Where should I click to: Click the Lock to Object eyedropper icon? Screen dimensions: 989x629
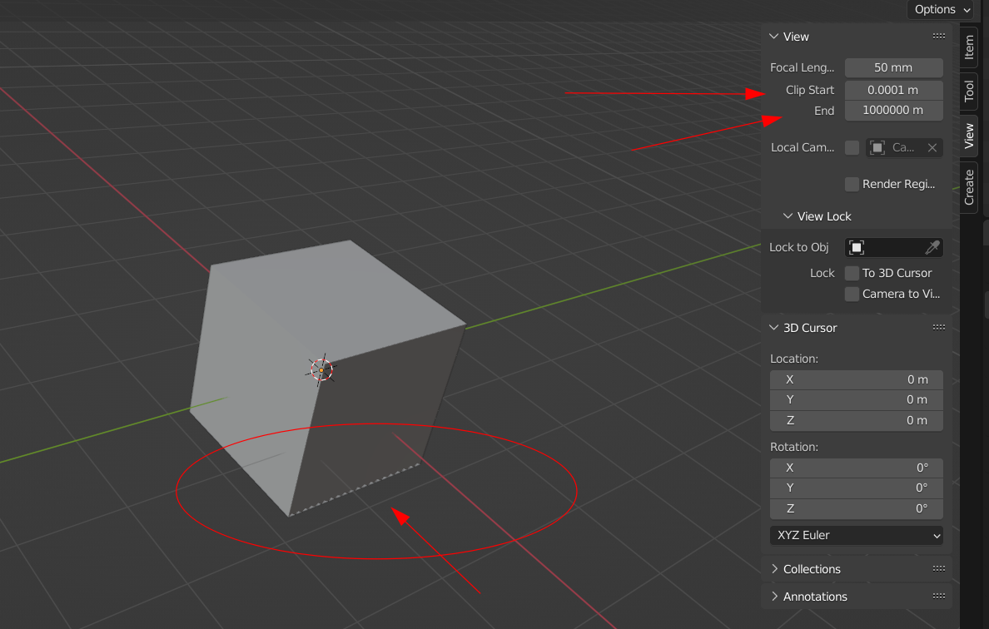(932, 247)
